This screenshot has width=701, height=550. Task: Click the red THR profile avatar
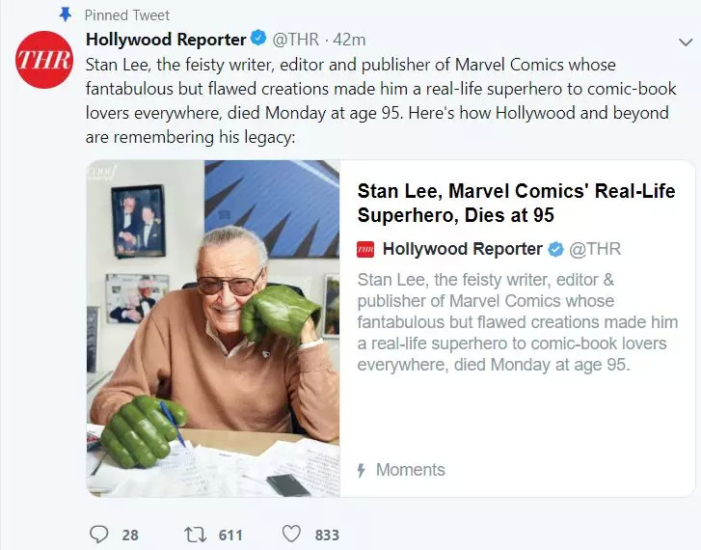click(x=43, y=59)
